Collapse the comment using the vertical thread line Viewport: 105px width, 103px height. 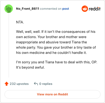click(x=9, y=45)
